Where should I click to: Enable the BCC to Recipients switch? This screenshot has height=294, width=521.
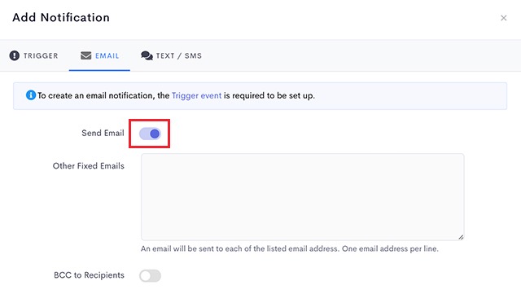150,276
